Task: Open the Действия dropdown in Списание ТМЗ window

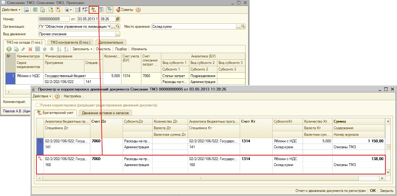Action: coord(11,10)
